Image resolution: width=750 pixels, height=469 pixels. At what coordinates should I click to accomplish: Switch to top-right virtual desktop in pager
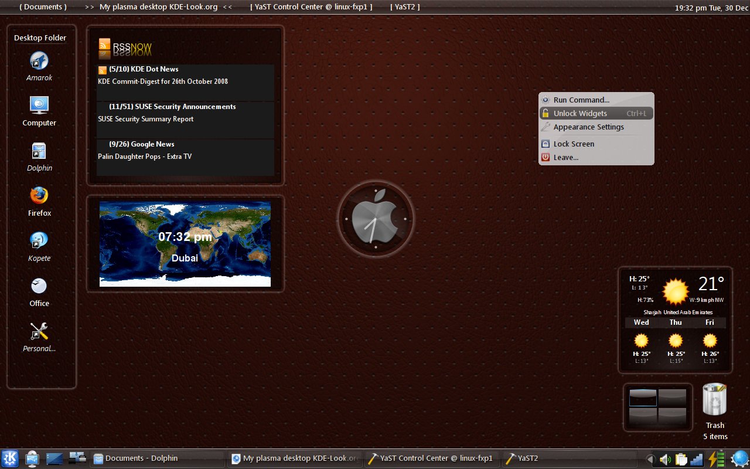pyautogui.click(x=672, y=397)
